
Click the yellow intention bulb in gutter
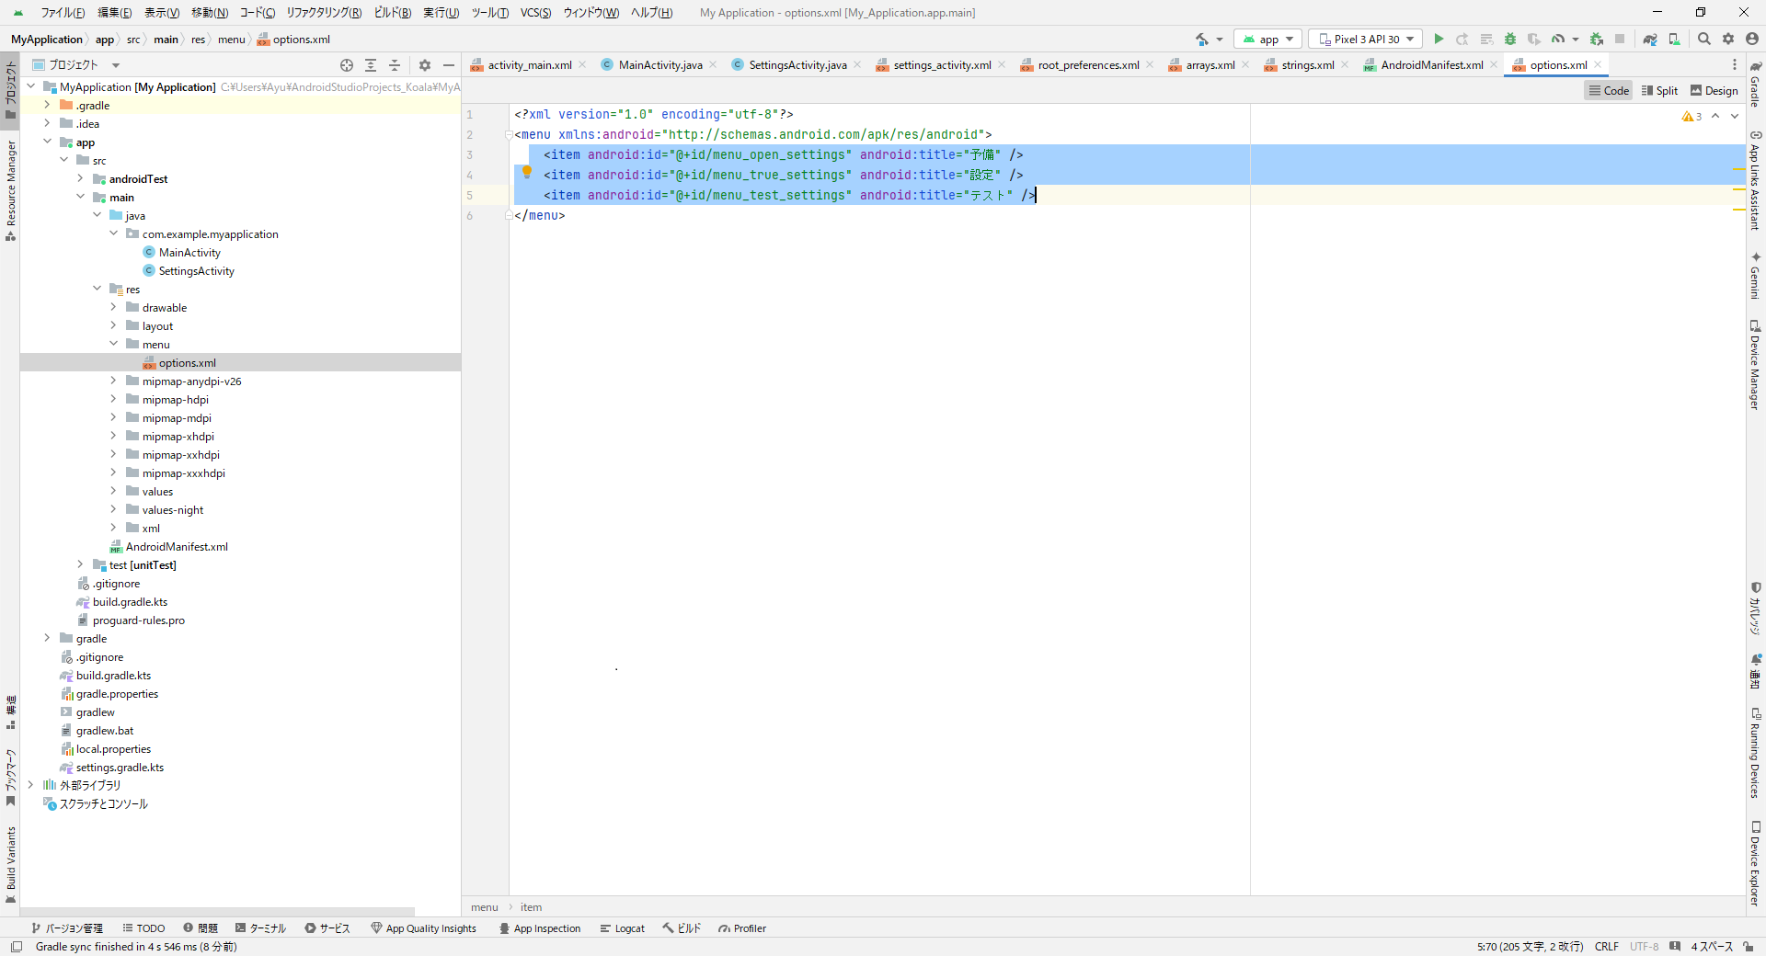click(527, 171)
